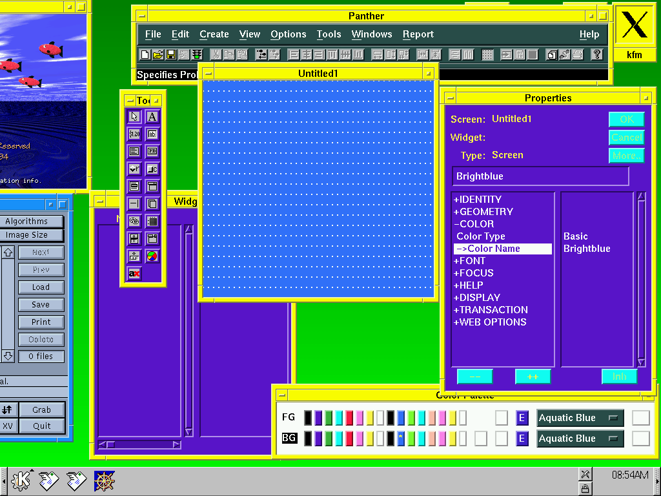Select the radio button 'r' widget tool

click(x=134, y=169)
